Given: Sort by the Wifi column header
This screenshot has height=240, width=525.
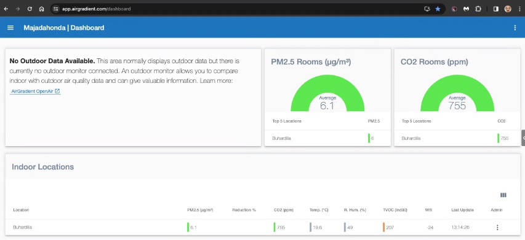Looking at the screenshot, I should click(x=428, y=210).
